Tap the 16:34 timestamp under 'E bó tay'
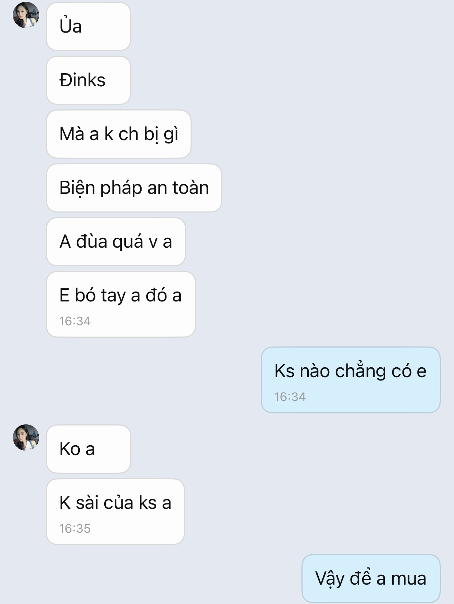 [75, 321]
